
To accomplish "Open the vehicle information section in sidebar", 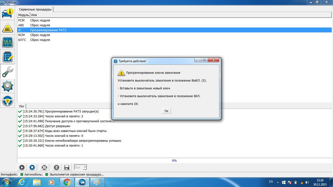I will [8, 13].
